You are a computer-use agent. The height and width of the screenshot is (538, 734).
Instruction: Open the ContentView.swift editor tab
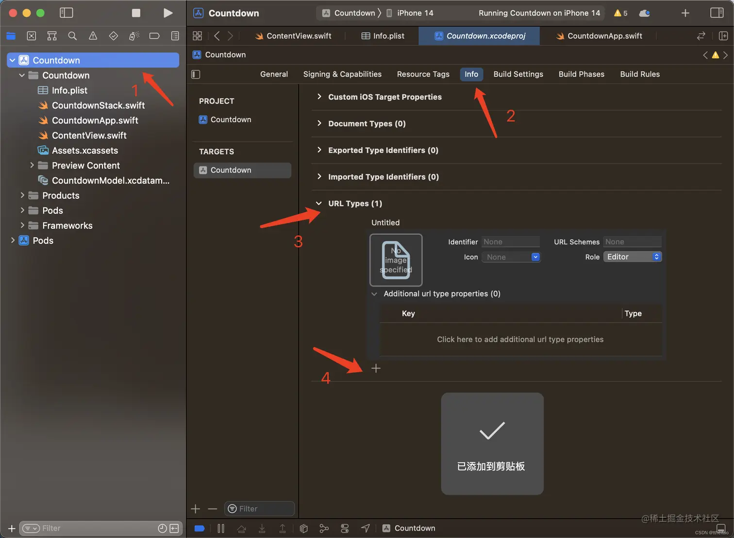(293, 36)
